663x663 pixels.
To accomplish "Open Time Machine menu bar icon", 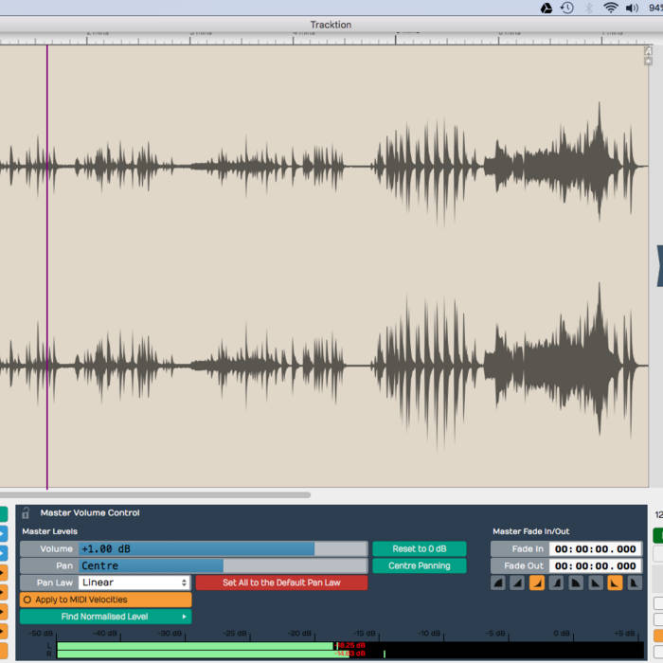I will tap(566, 8).
